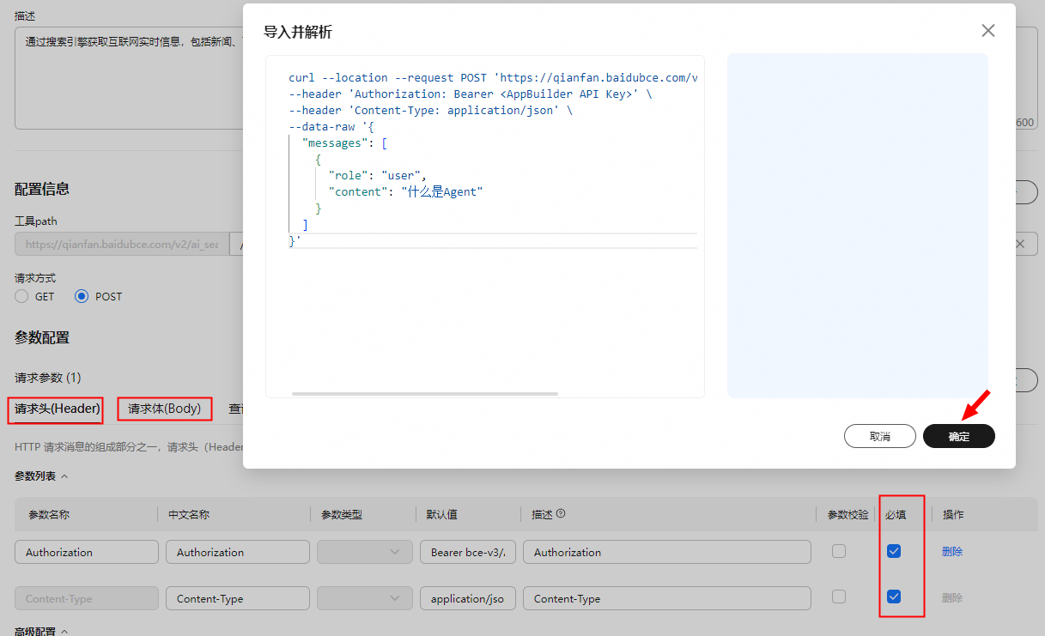Click the 请求参数 (1) label
The image size is (1045, 636).
tap(48, 378)
